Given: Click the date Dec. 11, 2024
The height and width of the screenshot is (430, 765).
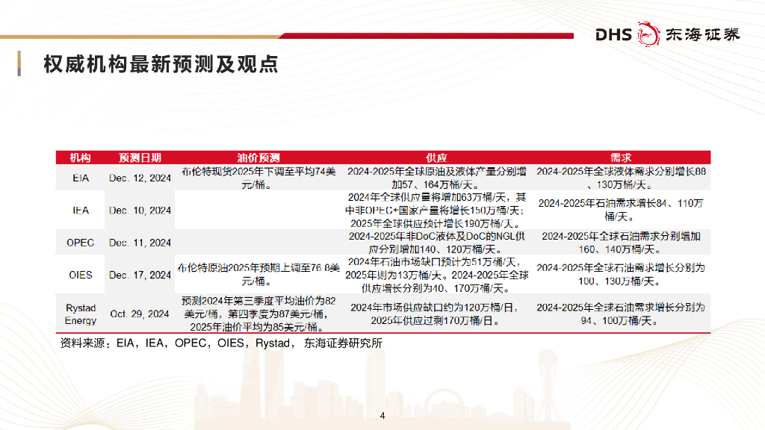Looking at the screenshot, I should coord(140,243).
